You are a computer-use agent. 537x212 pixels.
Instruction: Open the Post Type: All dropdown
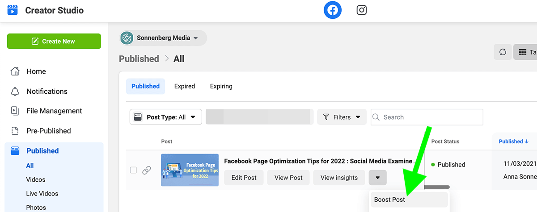[x=166, y=117]
